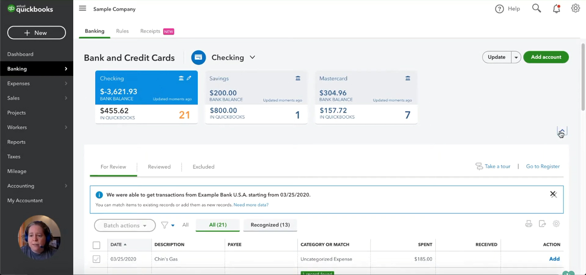Open the search magnifier icon
The height and width of the screenshot is (275, 586).
click(x=536, y=9)
